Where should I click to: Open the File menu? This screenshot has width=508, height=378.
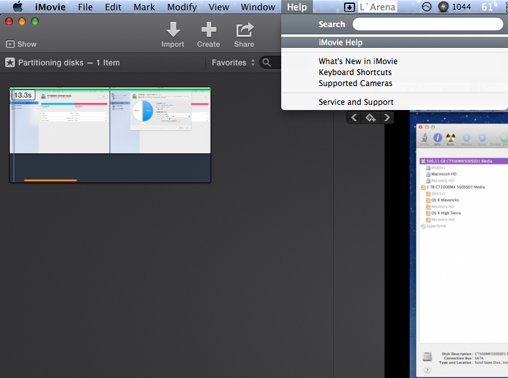tap(86, 6)
